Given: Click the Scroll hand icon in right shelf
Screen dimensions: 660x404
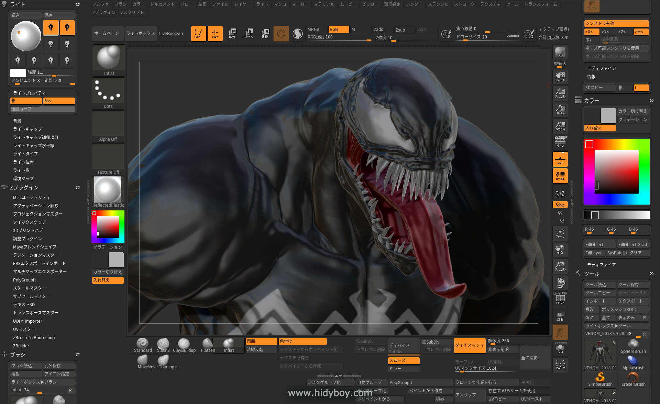Looking at the screenshot, I should [x=560, y=77].
